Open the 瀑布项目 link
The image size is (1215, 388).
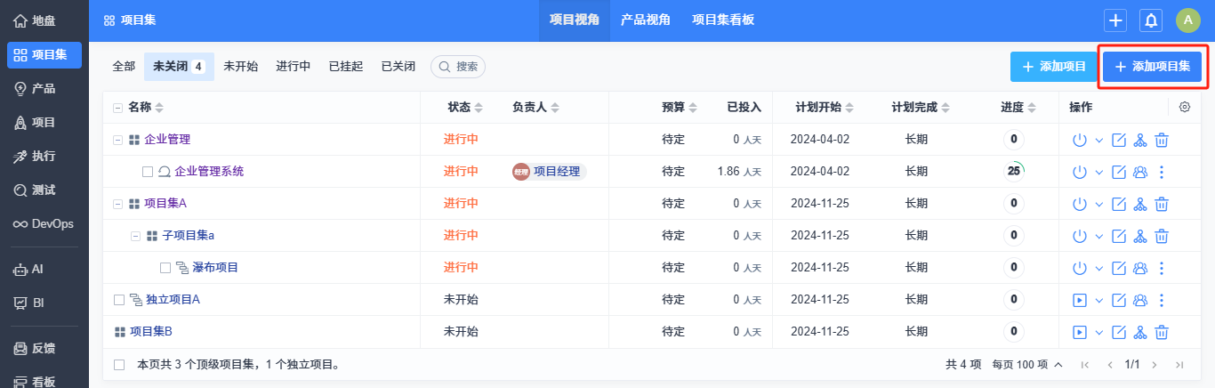[215, 268]
